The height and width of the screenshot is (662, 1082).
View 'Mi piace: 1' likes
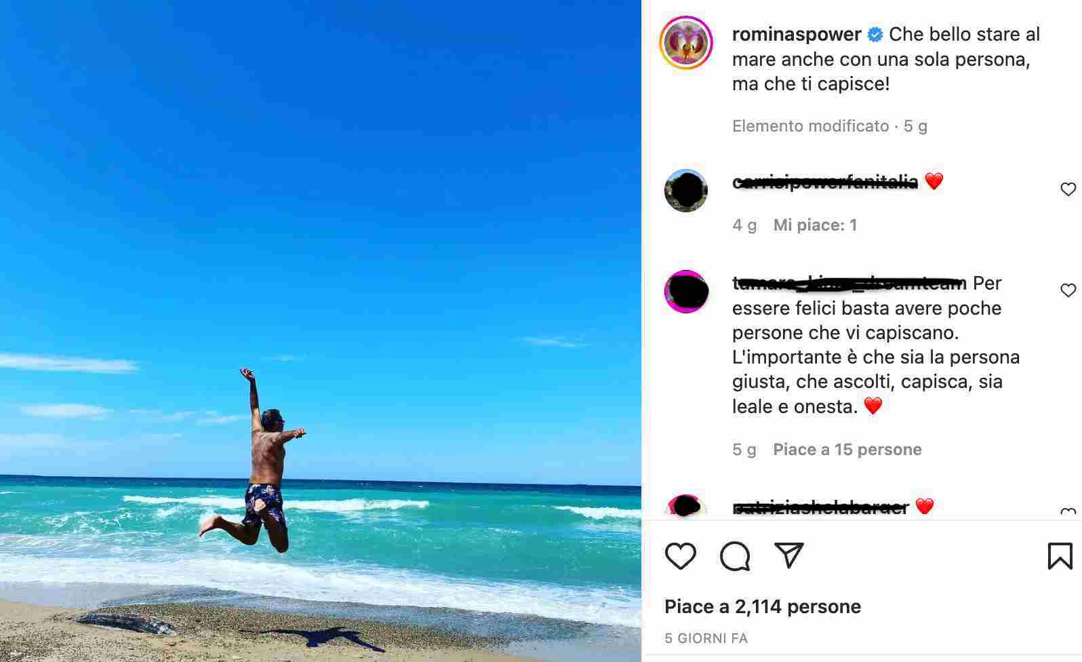[815, 225]
